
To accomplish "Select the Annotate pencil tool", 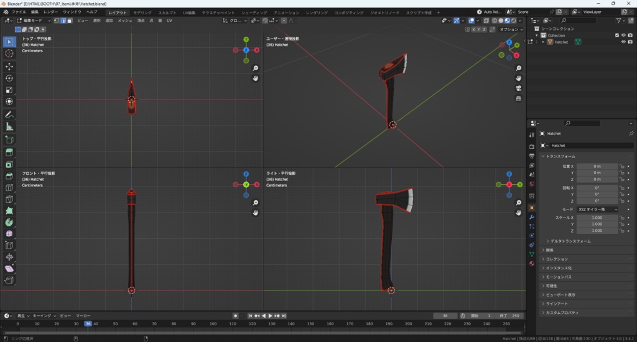I will [9, 114].
